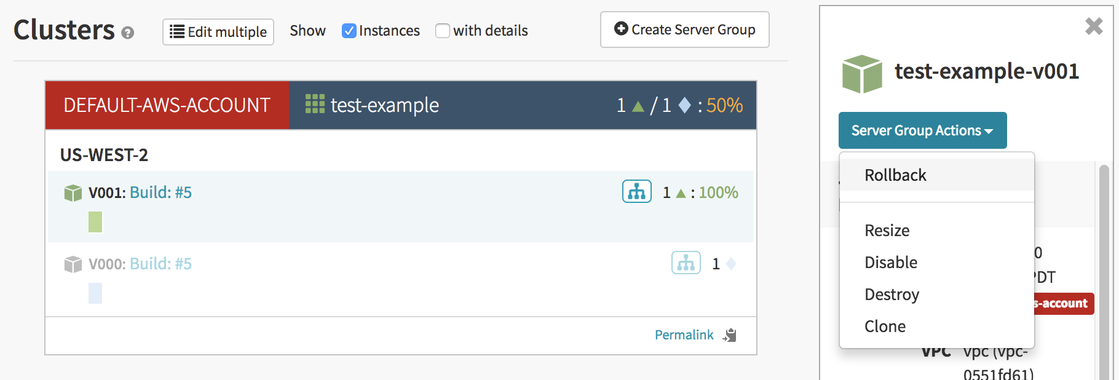Collapse the Server Group Actions dropdown

point(922,130)
